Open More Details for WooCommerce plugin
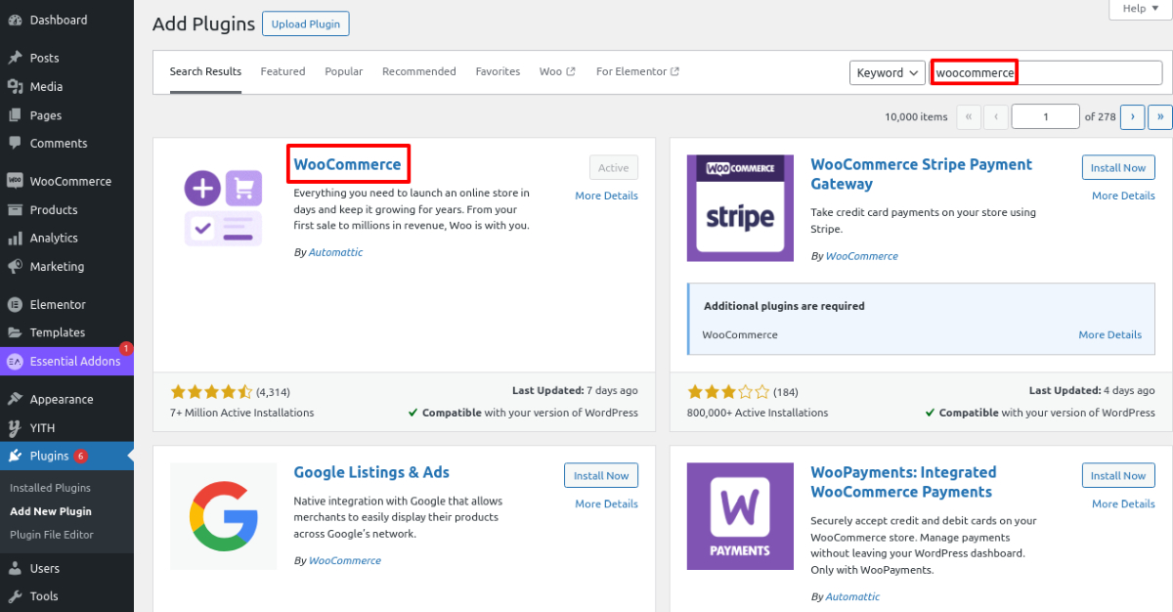 click(x=606, y=196)
